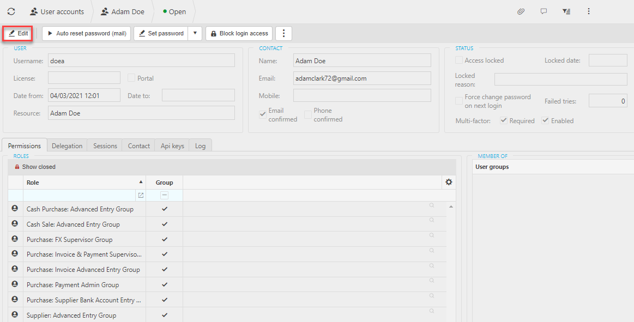Image resolution: width=634 pixels, height=322 pixels.
Task: Switch to the Delegation tab
Action: [67, 146]
